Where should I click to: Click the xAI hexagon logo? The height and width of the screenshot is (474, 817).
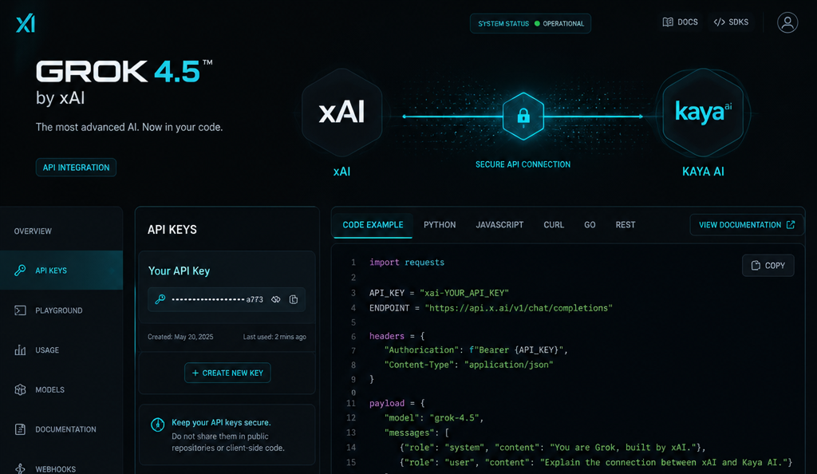341,113
